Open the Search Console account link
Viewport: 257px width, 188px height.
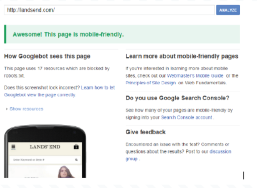tap(186, 117)
